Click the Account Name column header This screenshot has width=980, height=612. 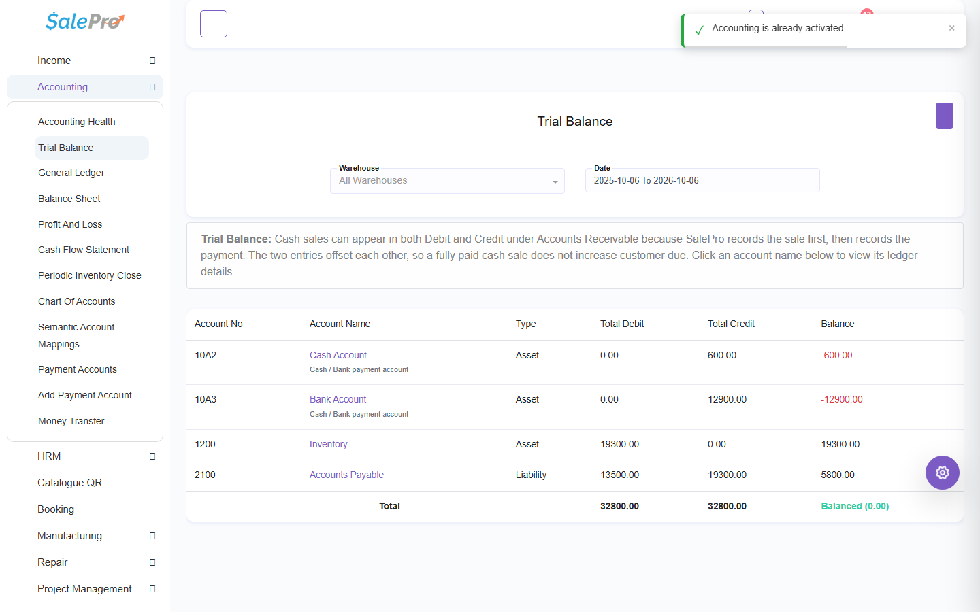click(340, 324)
